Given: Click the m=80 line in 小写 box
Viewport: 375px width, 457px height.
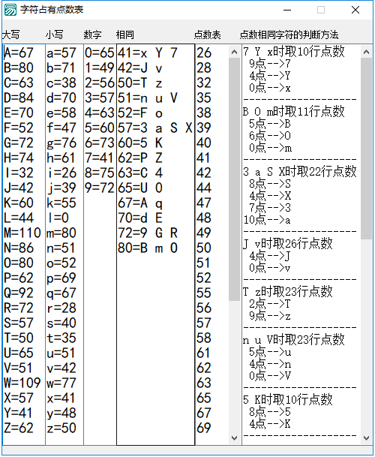Looking at the screenshot, I should tap(61, 233).
